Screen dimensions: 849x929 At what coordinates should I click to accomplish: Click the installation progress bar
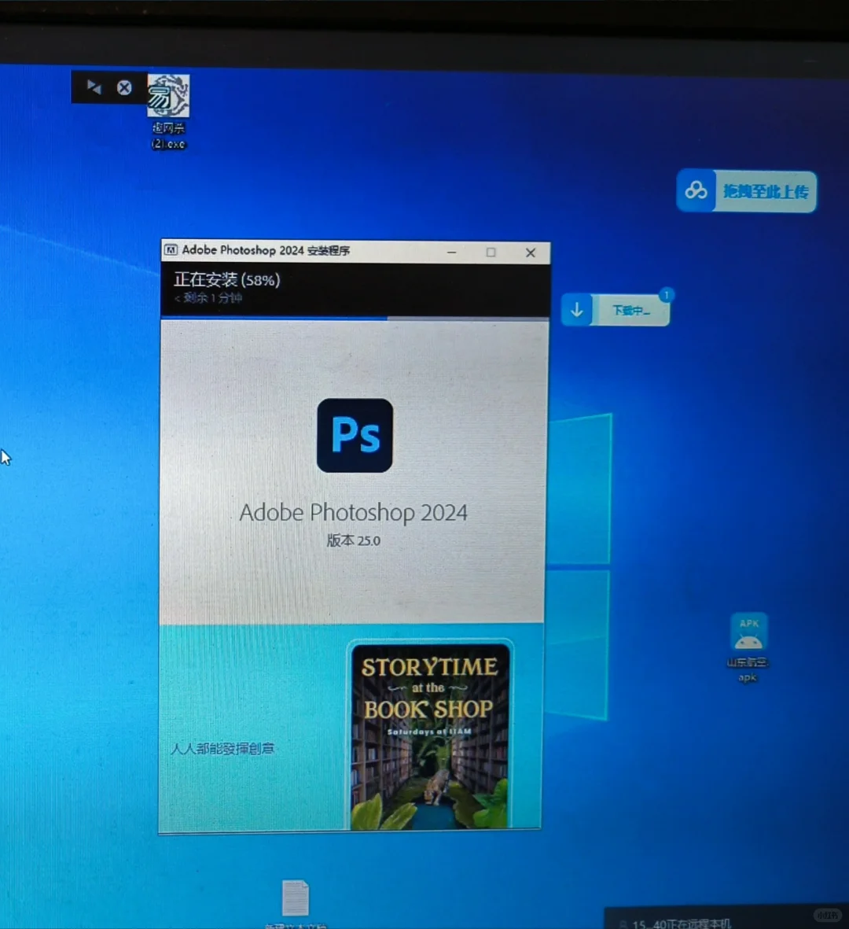(355, 318)
